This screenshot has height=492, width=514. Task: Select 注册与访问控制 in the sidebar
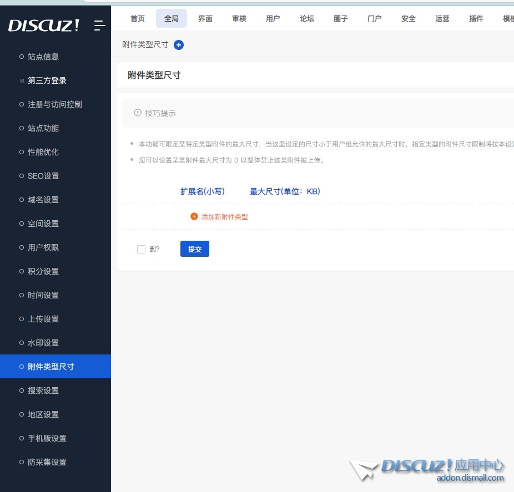click(x=55, y=104)
